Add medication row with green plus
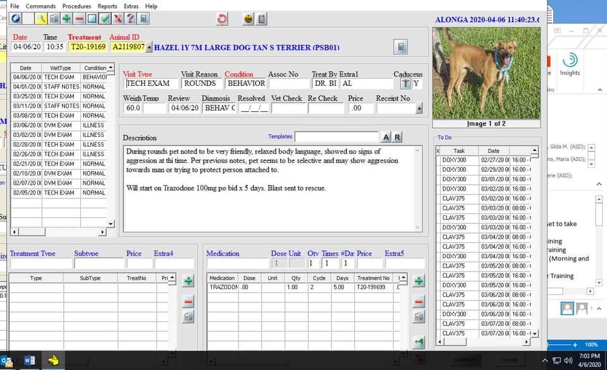 click(419, 282)
